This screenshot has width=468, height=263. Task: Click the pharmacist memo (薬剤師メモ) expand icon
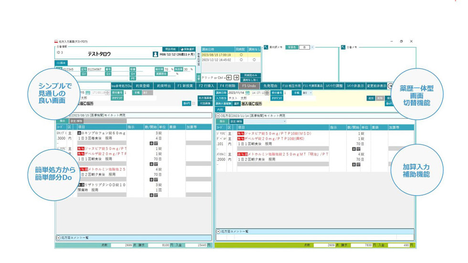click(265, 47)
